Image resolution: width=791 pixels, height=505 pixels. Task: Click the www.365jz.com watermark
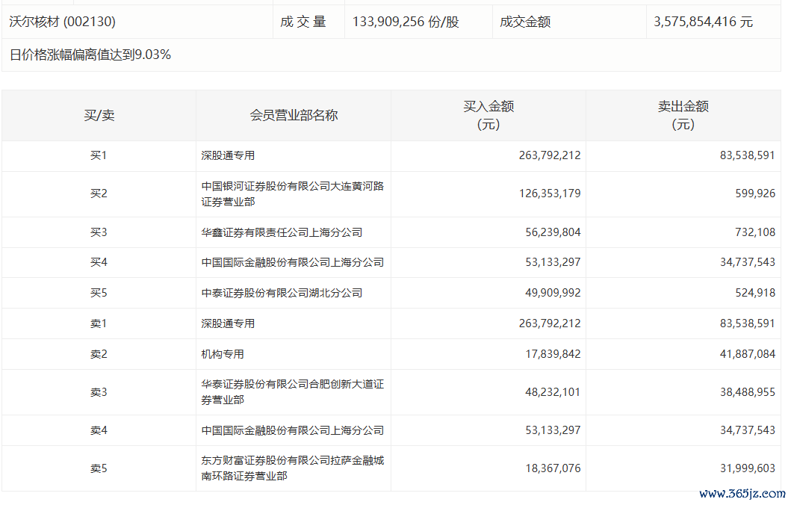[x=742, y=494]
